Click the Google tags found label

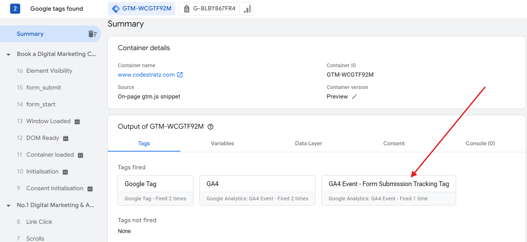[x=57, y=9]
